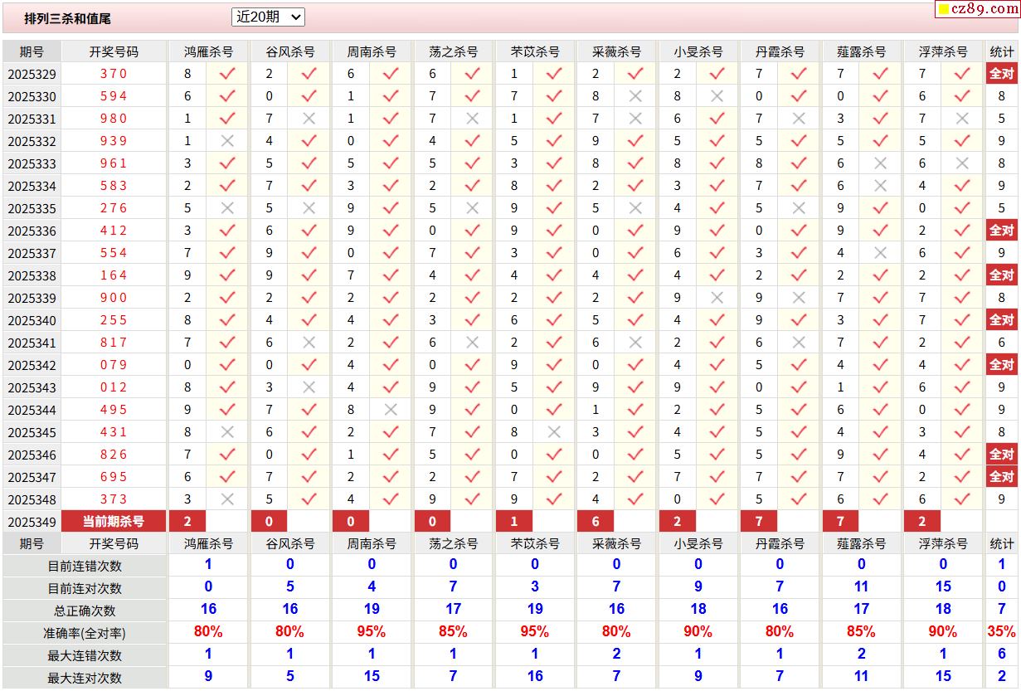The width and height of the screenshot is (1021, 691).
Task: Click X mark for 谷风杀号 in row 2025331
Action: tap(309, 119)
